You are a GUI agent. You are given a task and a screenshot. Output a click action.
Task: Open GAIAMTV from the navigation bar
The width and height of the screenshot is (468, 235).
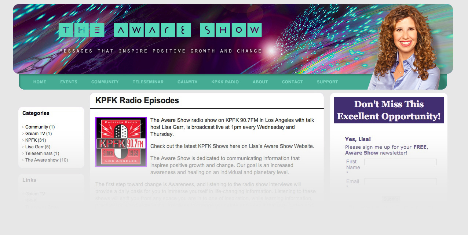(x=187, y=82)
